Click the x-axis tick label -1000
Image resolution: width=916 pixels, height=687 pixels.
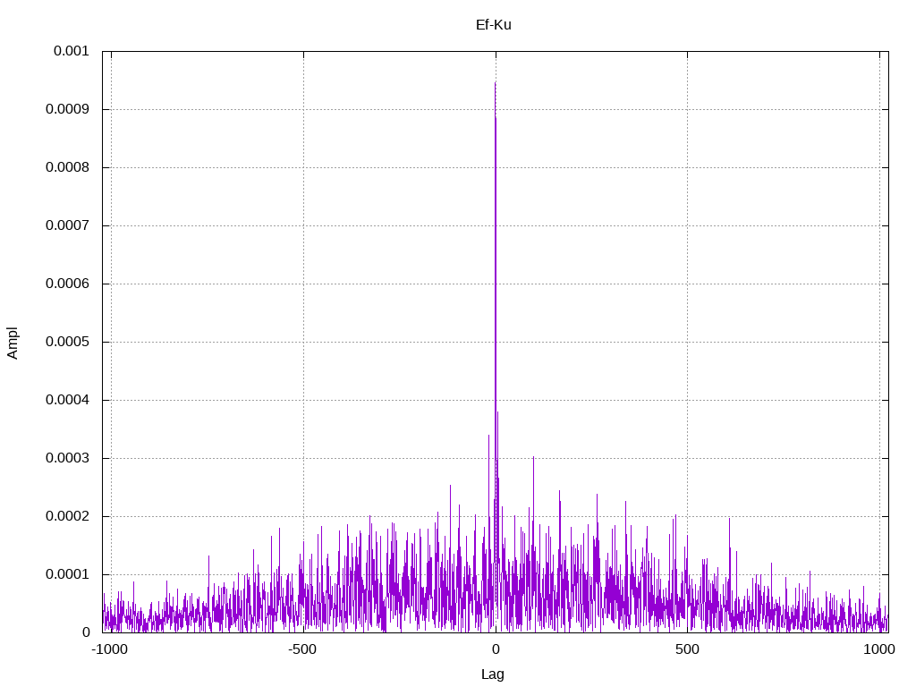click(x=109, y=649)
